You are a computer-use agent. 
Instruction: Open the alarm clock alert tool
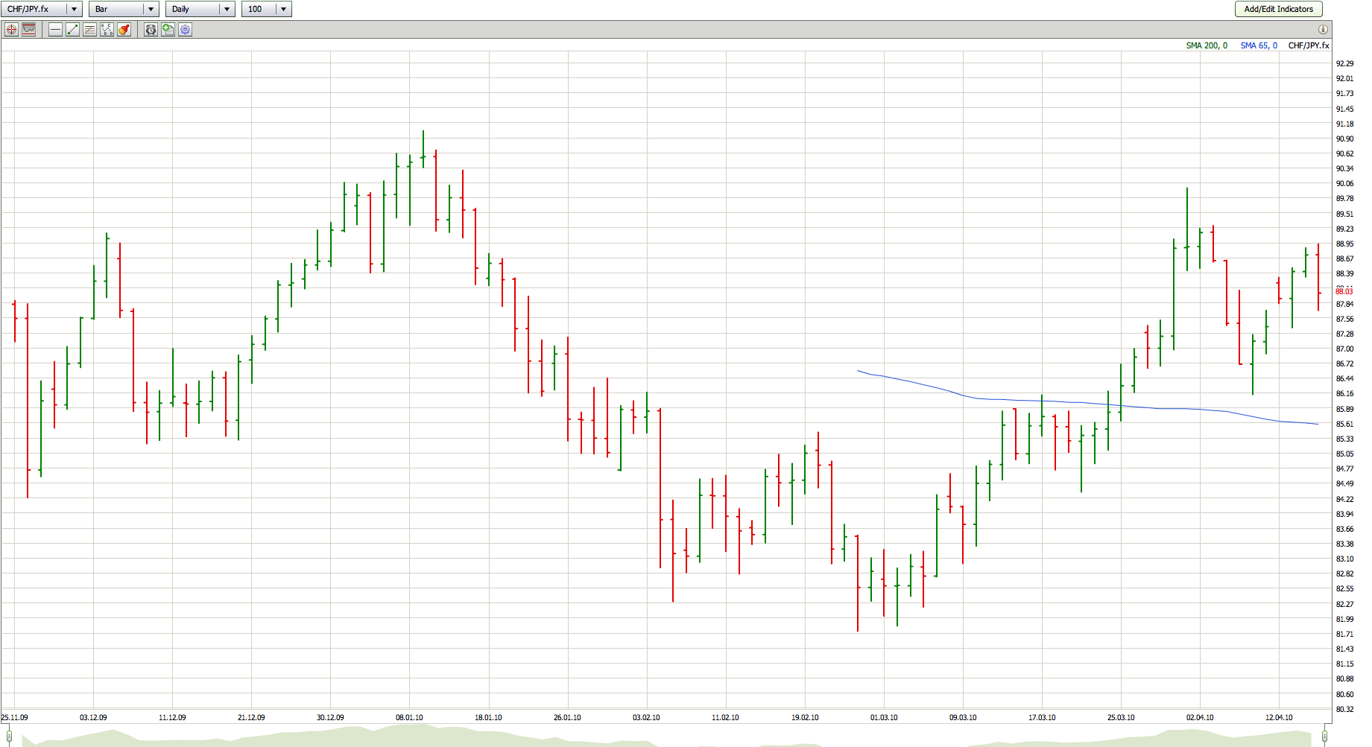(x=151, y=30)
